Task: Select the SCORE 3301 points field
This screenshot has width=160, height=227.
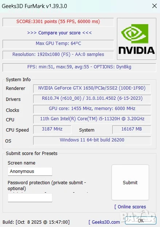Action: pyautogui.click(x=58, y=22)
